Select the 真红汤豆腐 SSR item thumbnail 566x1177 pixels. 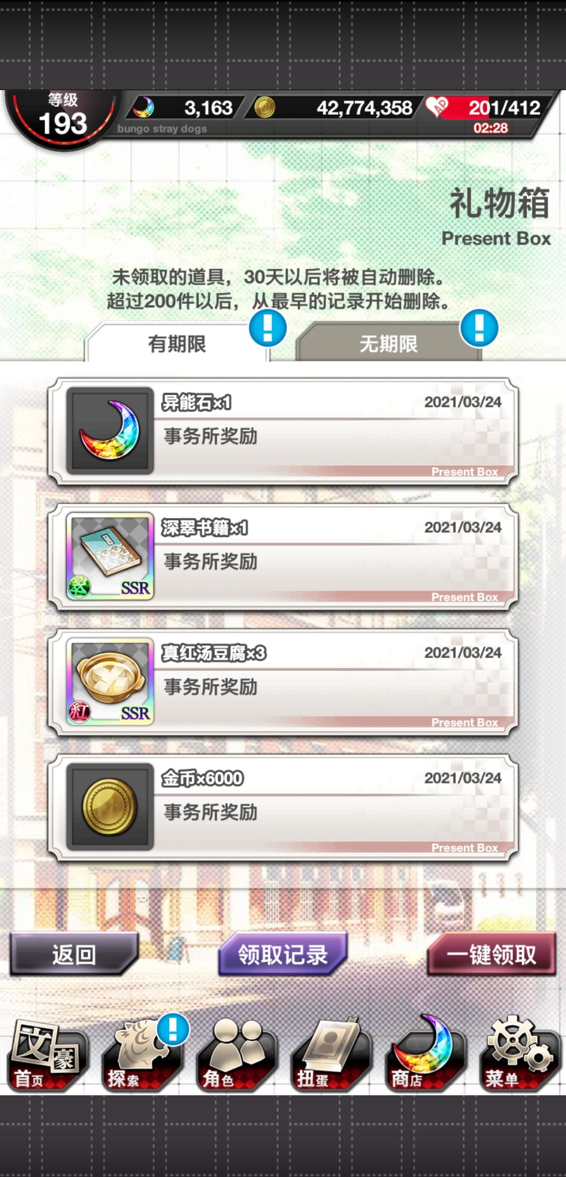[110, 681]
